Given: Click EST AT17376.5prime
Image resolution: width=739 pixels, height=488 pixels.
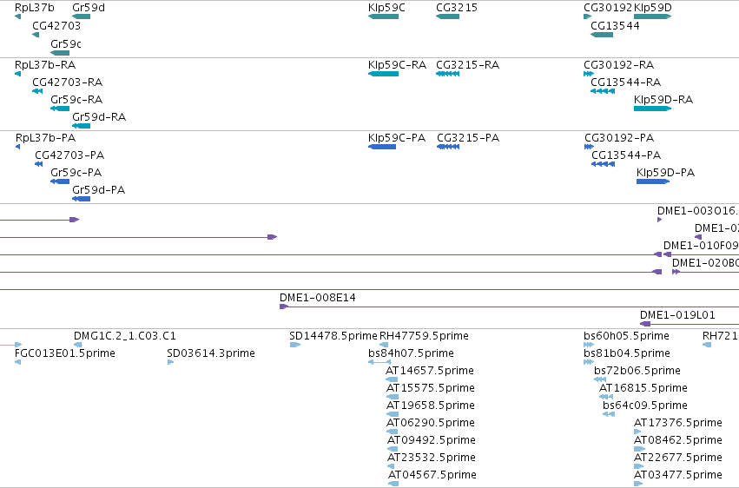Looking at the screenshot, I should (x=678, y=423).
